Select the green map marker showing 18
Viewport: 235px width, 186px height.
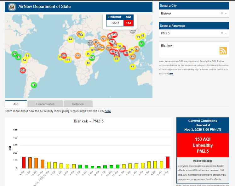(x=34, y=85)
